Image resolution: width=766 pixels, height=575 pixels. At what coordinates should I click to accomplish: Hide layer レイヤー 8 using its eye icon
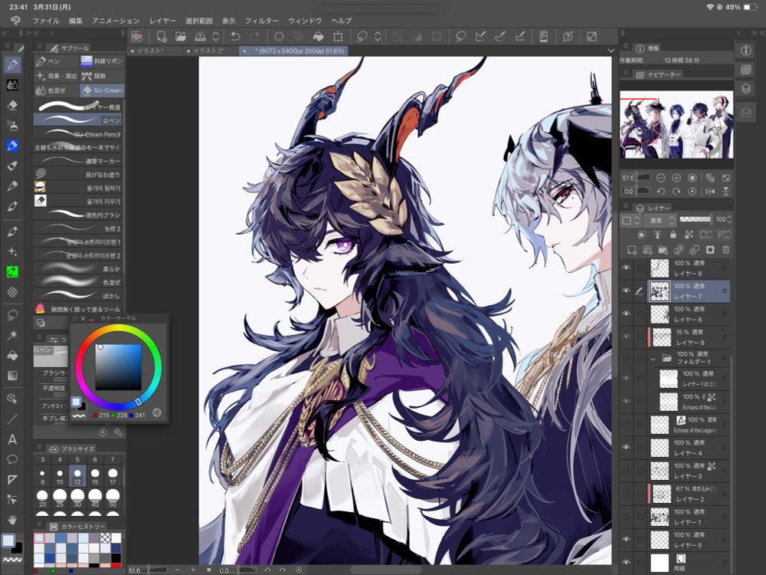coord(627,268)
